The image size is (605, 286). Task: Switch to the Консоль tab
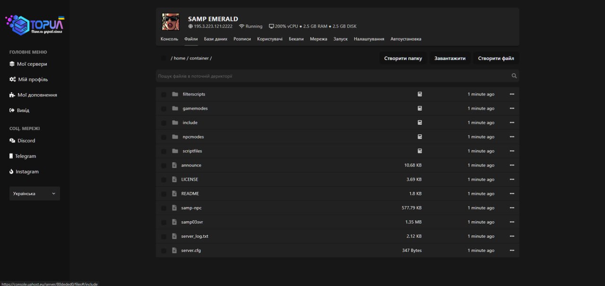tap(169, 39)
